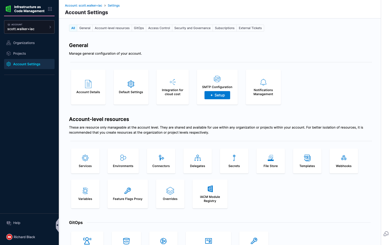
Task: Open the Notifications Management bell icon
Action: (x=263, y=82)
